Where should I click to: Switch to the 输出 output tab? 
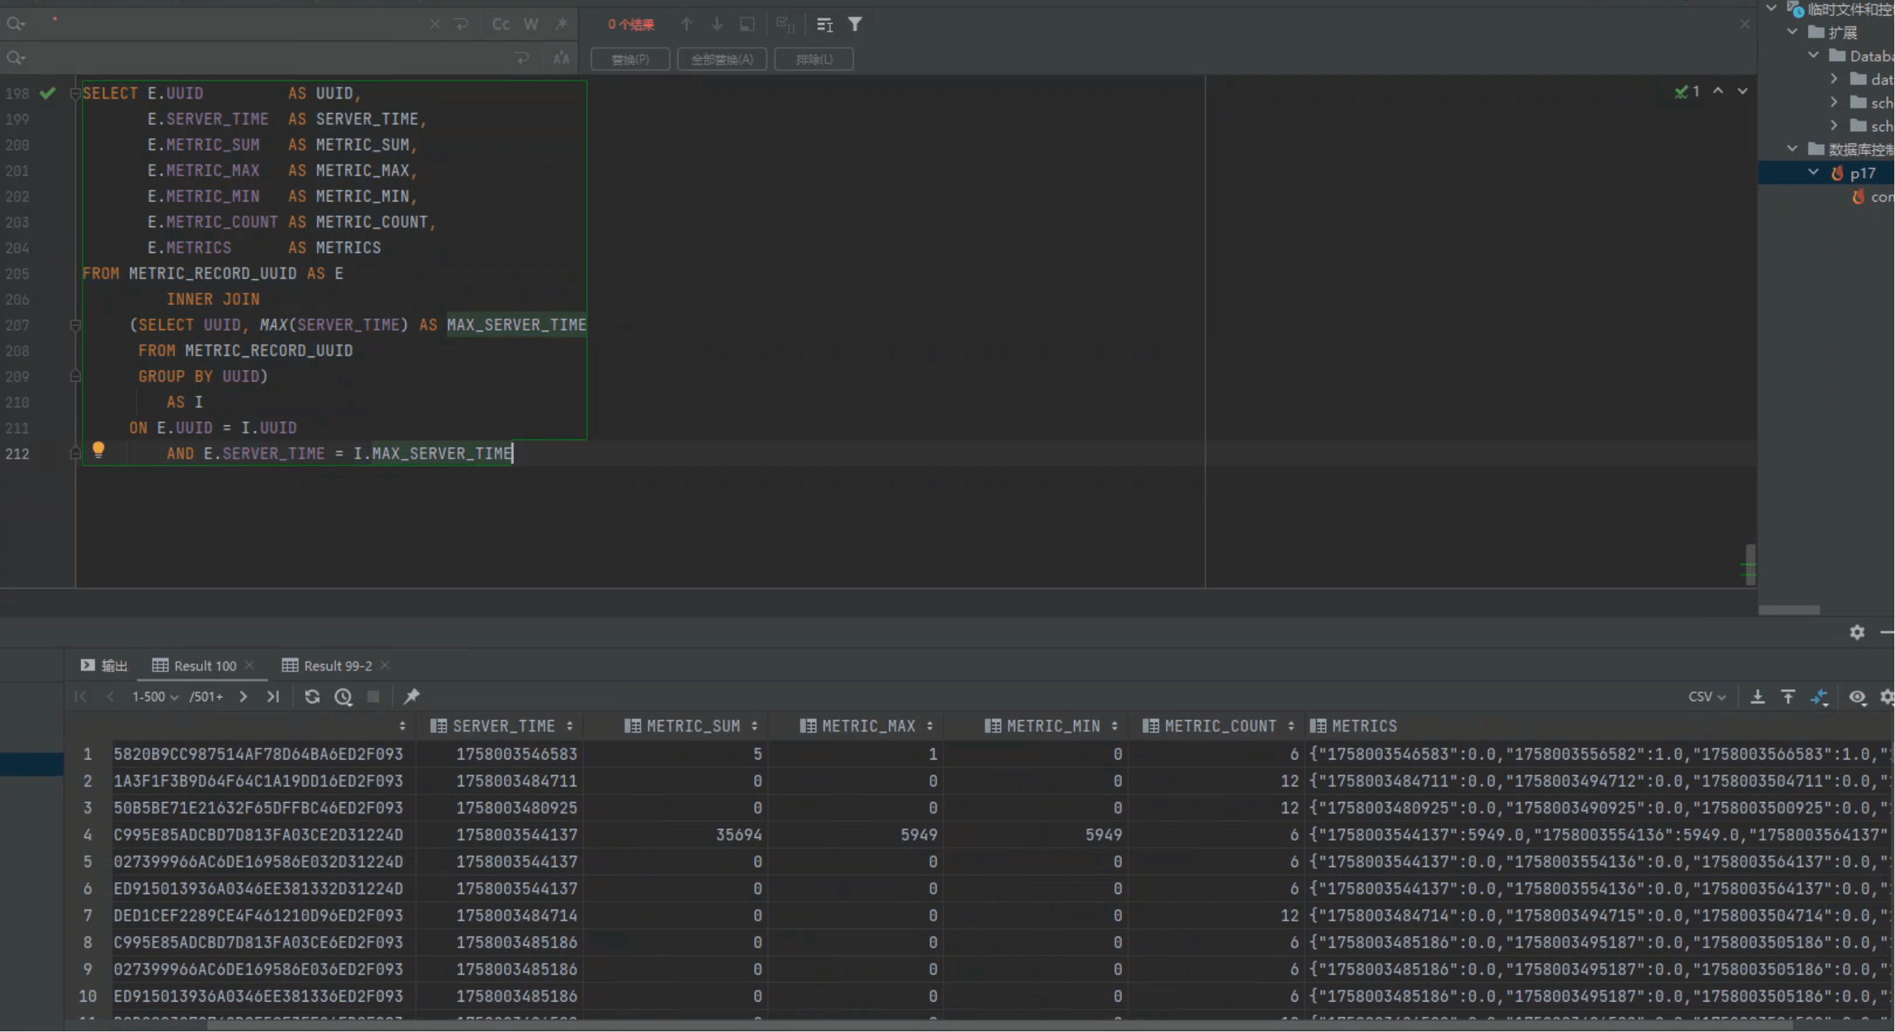click(103, 665)
